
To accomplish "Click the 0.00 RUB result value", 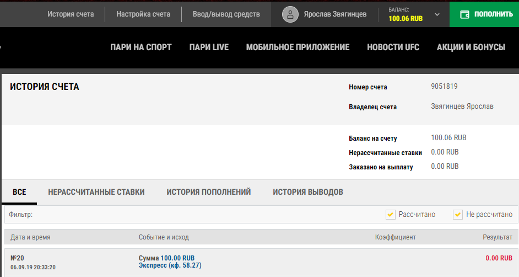I will pyautogui.click(x=499, y=258).
